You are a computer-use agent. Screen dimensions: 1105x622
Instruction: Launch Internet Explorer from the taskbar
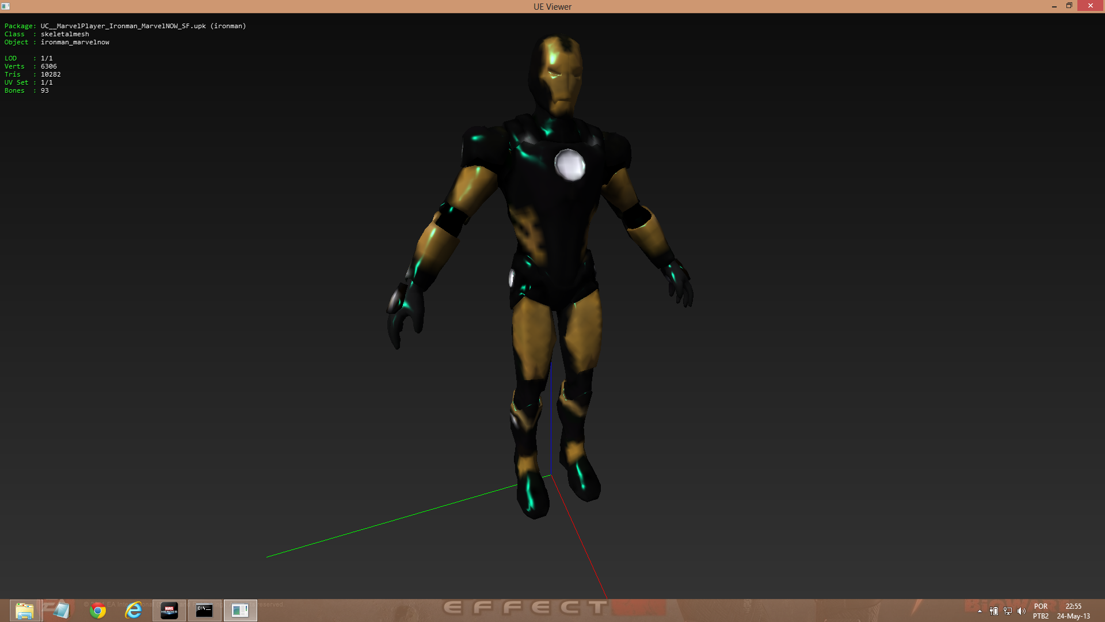pos(134,610)
